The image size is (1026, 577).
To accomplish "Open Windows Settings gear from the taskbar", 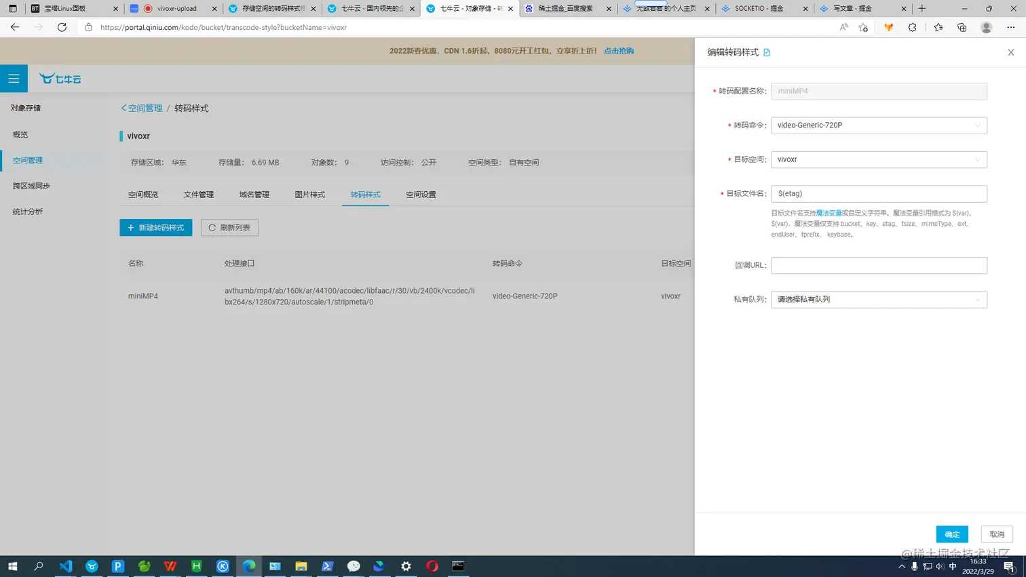I will tap(406, 566).
